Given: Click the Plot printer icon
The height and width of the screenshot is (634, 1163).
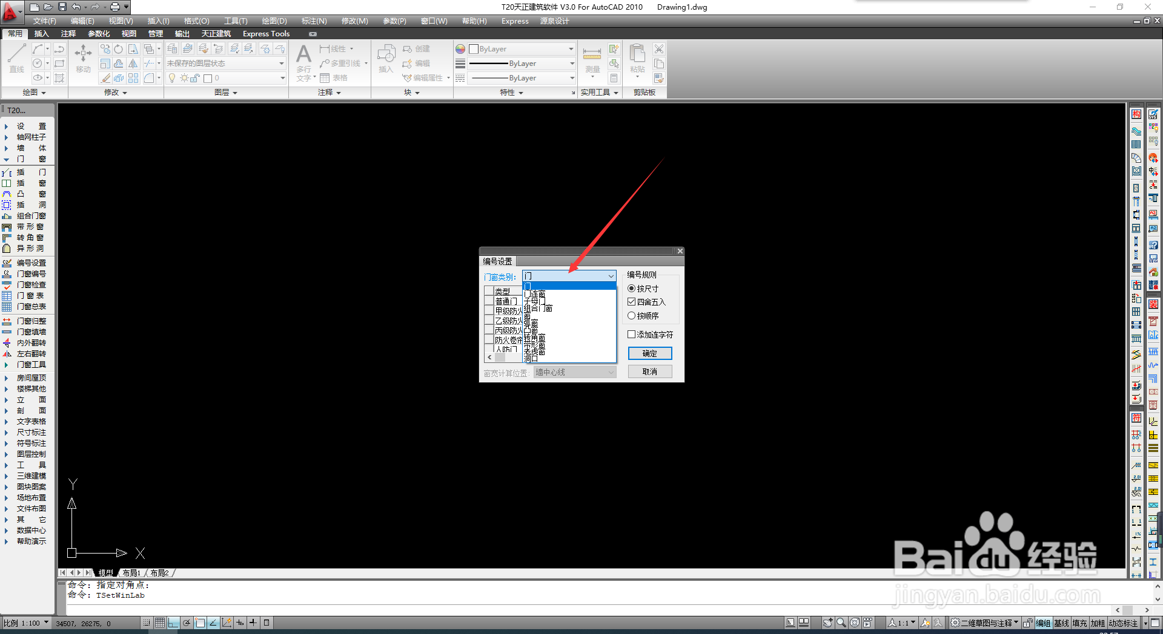Looking at the screenshot, I should tap(115, 7).
